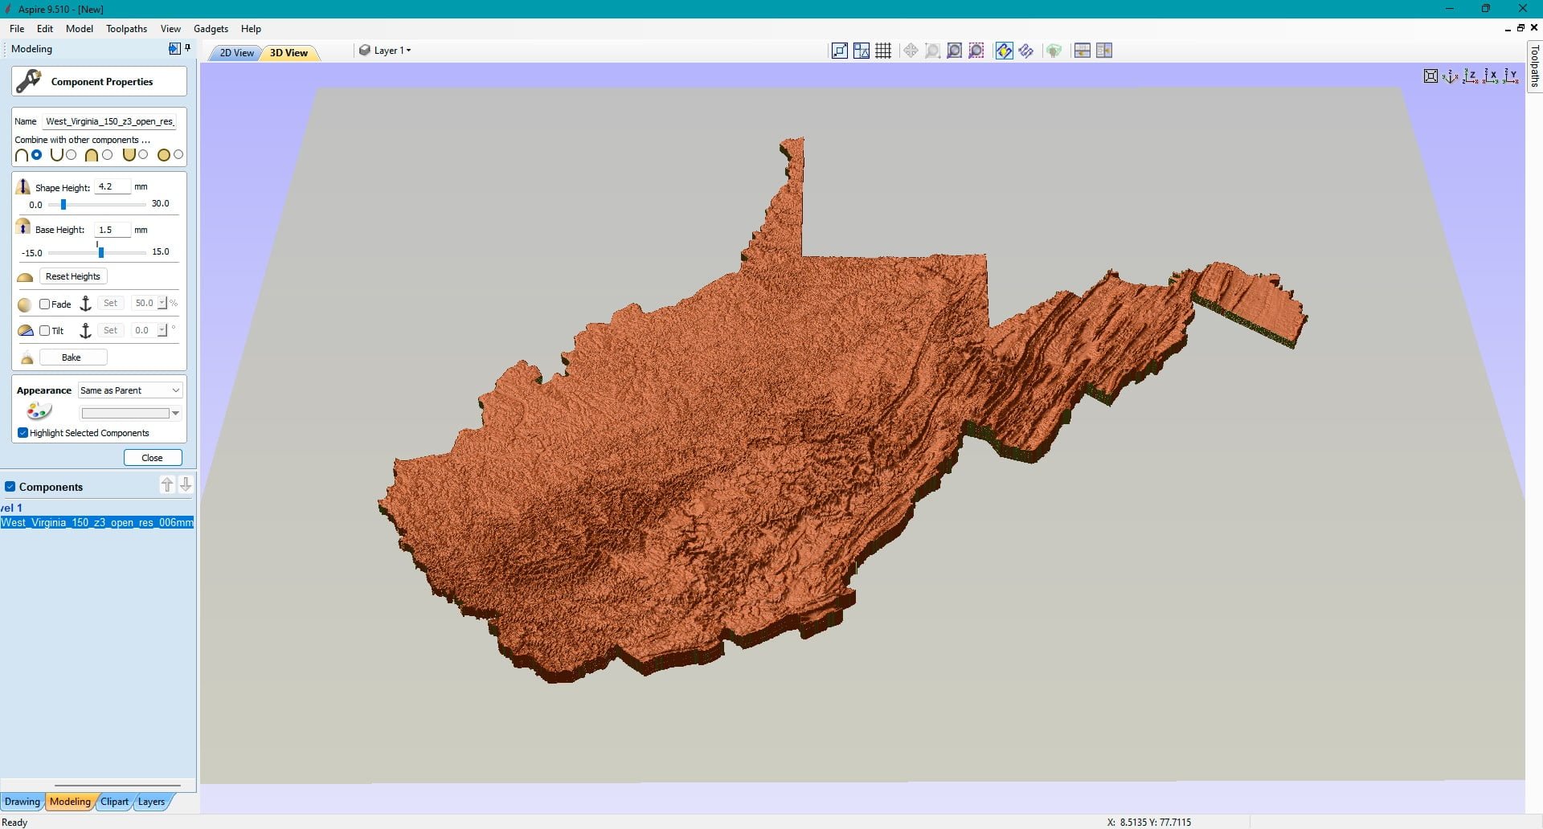
Task: Click the Base Height slider handle
Action: [x=101, y=252]
